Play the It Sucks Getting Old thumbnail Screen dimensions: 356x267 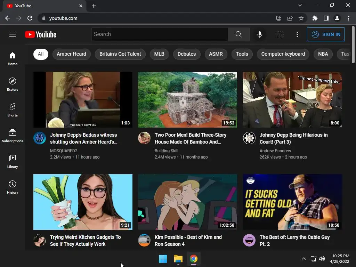tap(292, 202)
